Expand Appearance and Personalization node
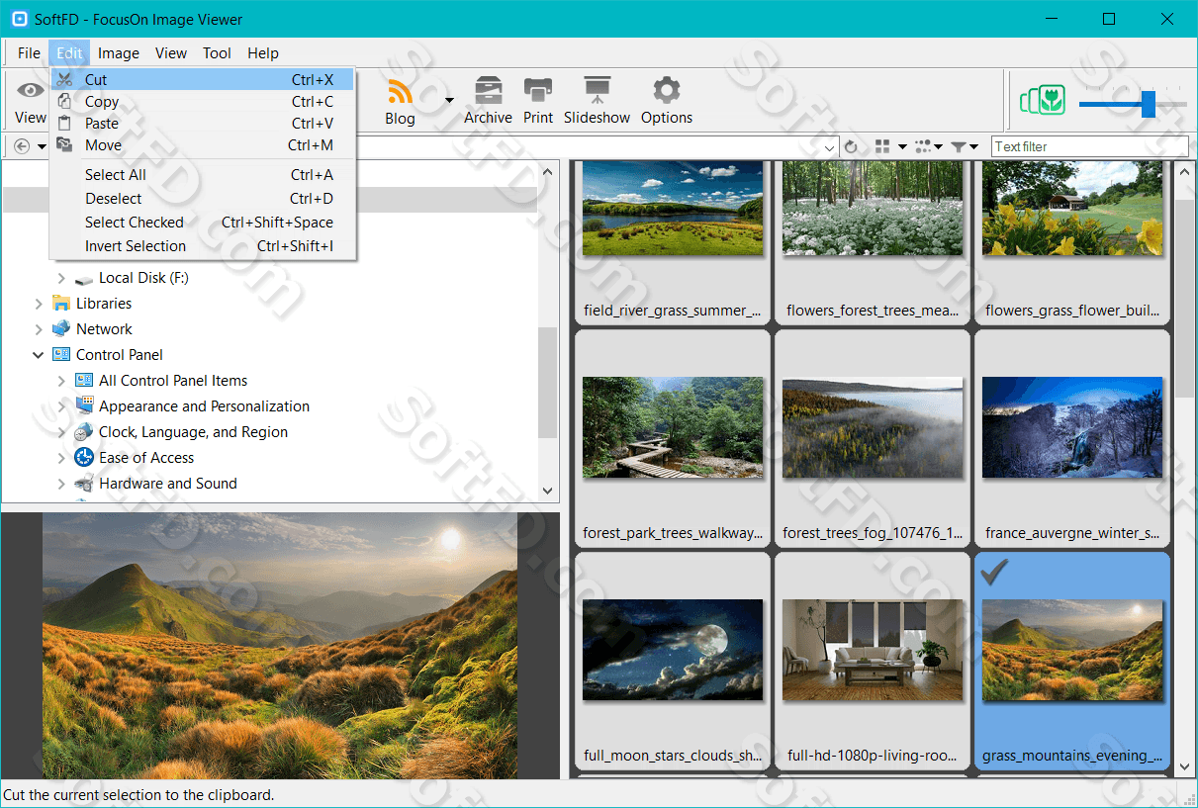This screenshot has width=1198, height=808. [x=61, y=406]
